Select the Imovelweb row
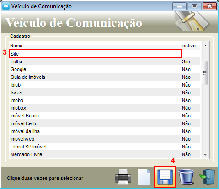Screen dimensions: 219x189 105,139
